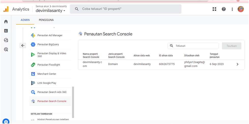Click the Aliran data web header
The image size is (249, 124).
pyautogui.click(x=142, y=56)
